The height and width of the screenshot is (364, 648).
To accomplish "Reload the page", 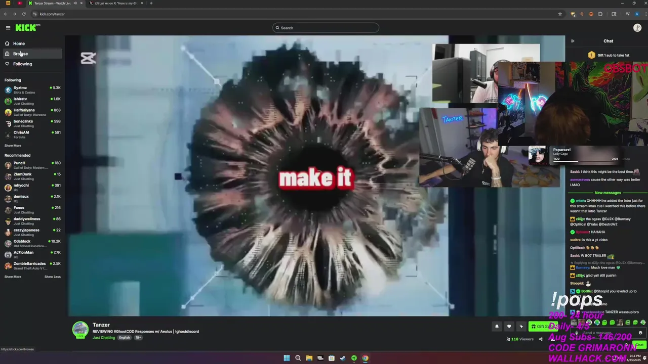I will click(x=24, y=14).
